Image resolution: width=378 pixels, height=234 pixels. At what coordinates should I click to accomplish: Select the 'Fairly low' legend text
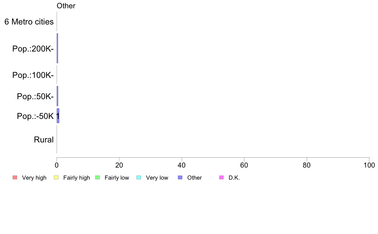pos(117,178)
